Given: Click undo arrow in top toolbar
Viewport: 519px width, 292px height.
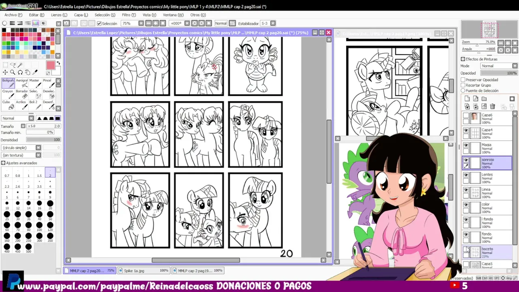Looking at the screenshot, I should 66,24.
